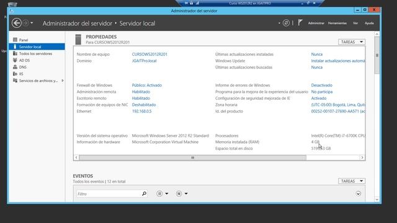Viewport: 397px width, 223px height.
Task: Click error reporting Desactivado link
Action: coord(321,85)
